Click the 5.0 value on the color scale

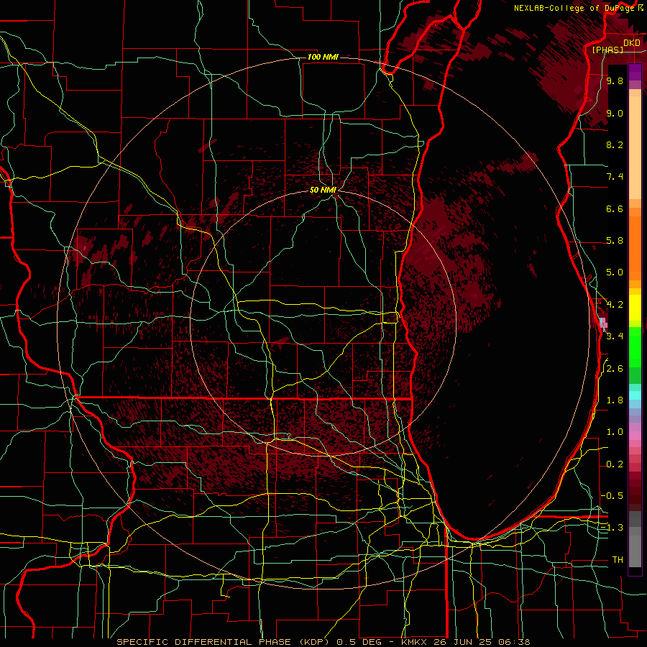tap(615, 272)
